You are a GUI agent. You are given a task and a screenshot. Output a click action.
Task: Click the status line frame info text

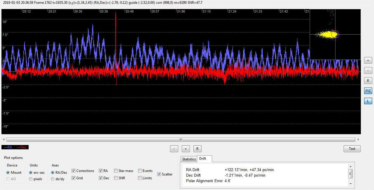click(x=102, y=3)
